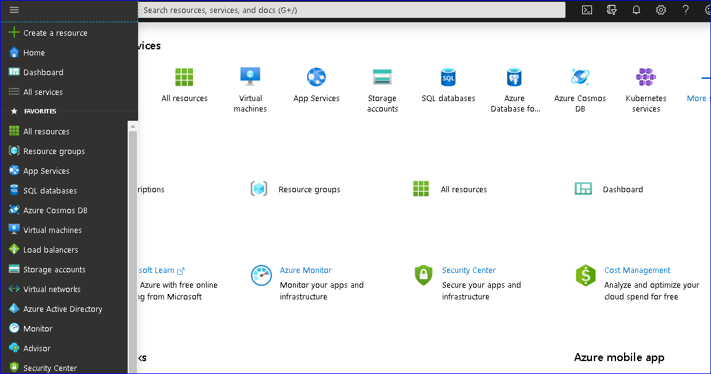
Task: Open App Services in the sidebar favorites
Action: (x=46, y=171)
